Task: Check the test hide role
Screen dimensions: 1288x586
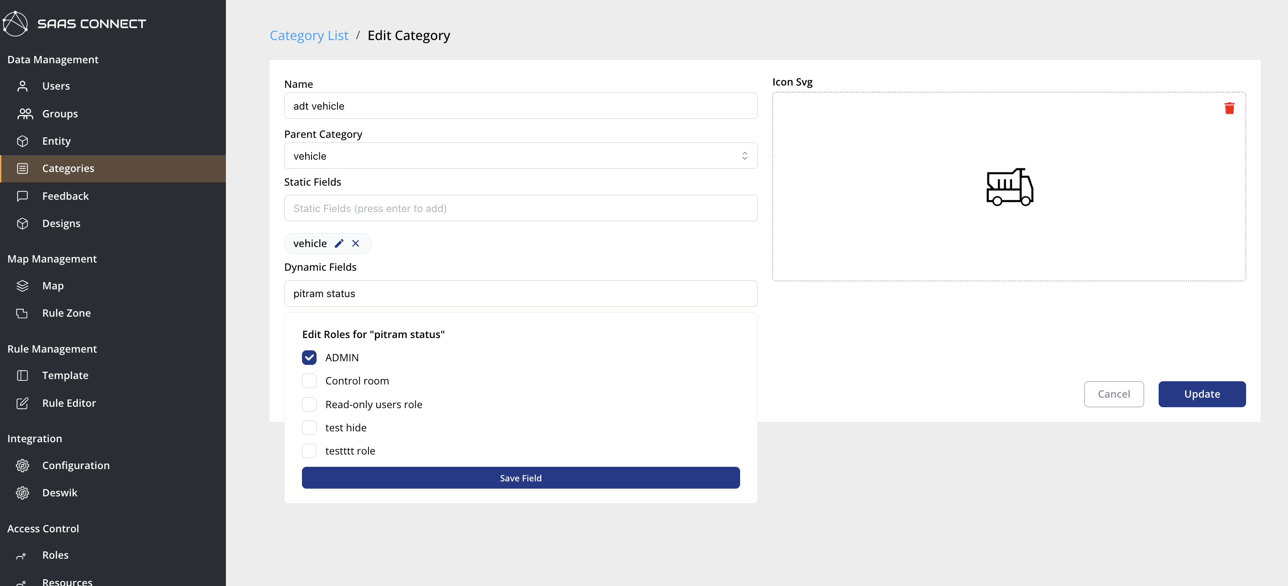Action: 310,427
